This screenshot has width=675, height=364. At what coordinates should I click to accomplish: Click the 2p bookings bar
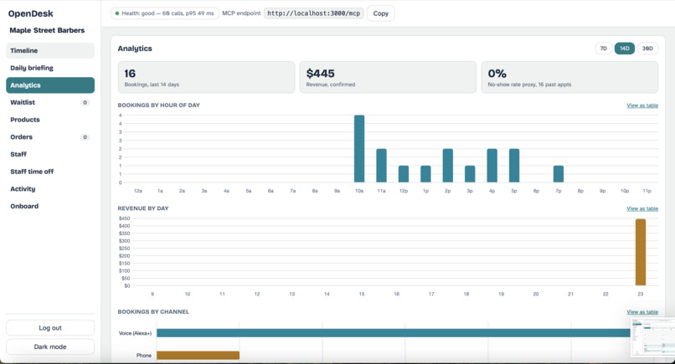tap(448, 166)
